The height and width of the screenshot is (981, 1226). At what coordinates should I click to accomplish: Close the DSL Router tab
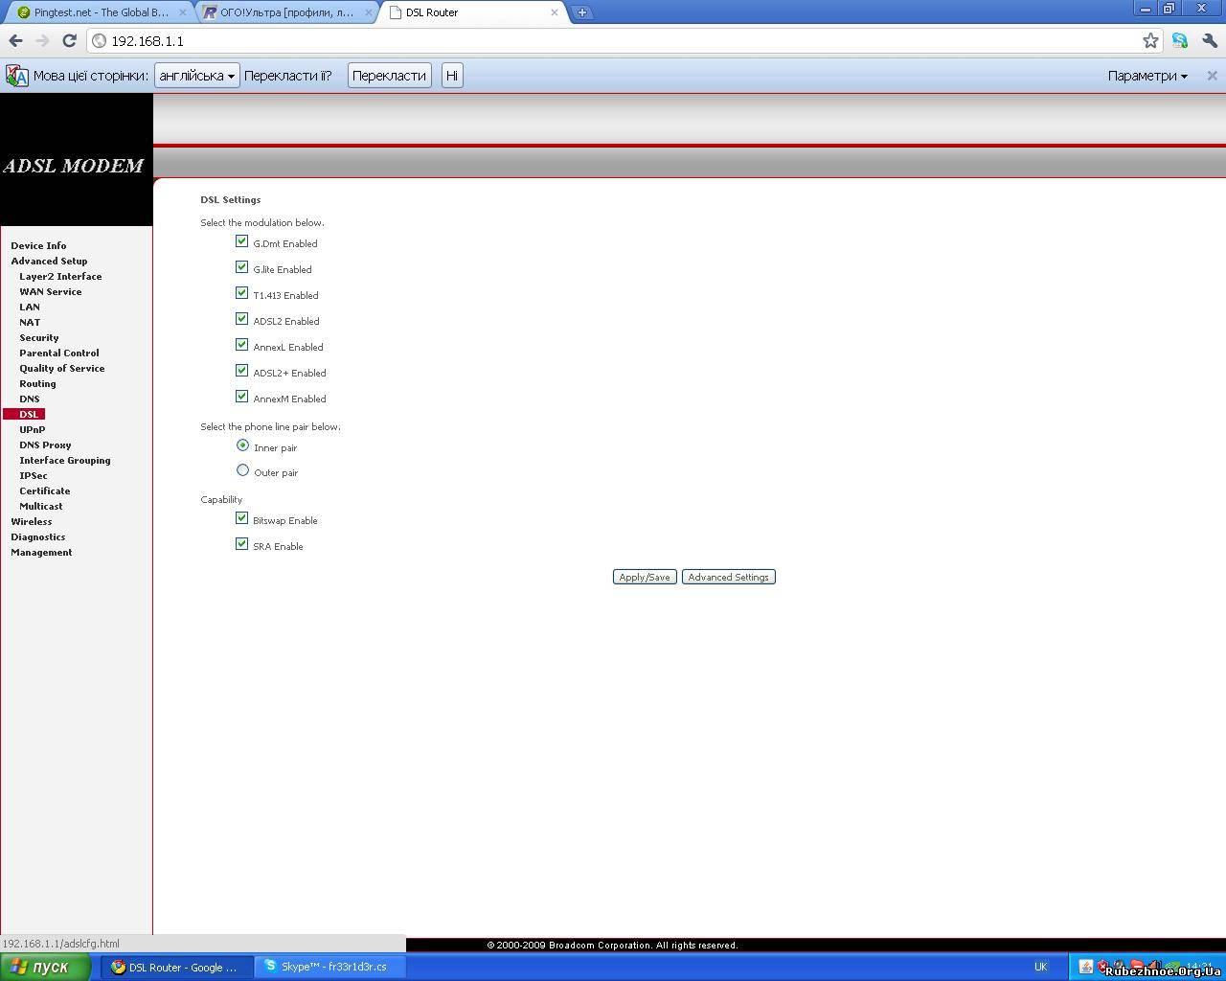555,12
